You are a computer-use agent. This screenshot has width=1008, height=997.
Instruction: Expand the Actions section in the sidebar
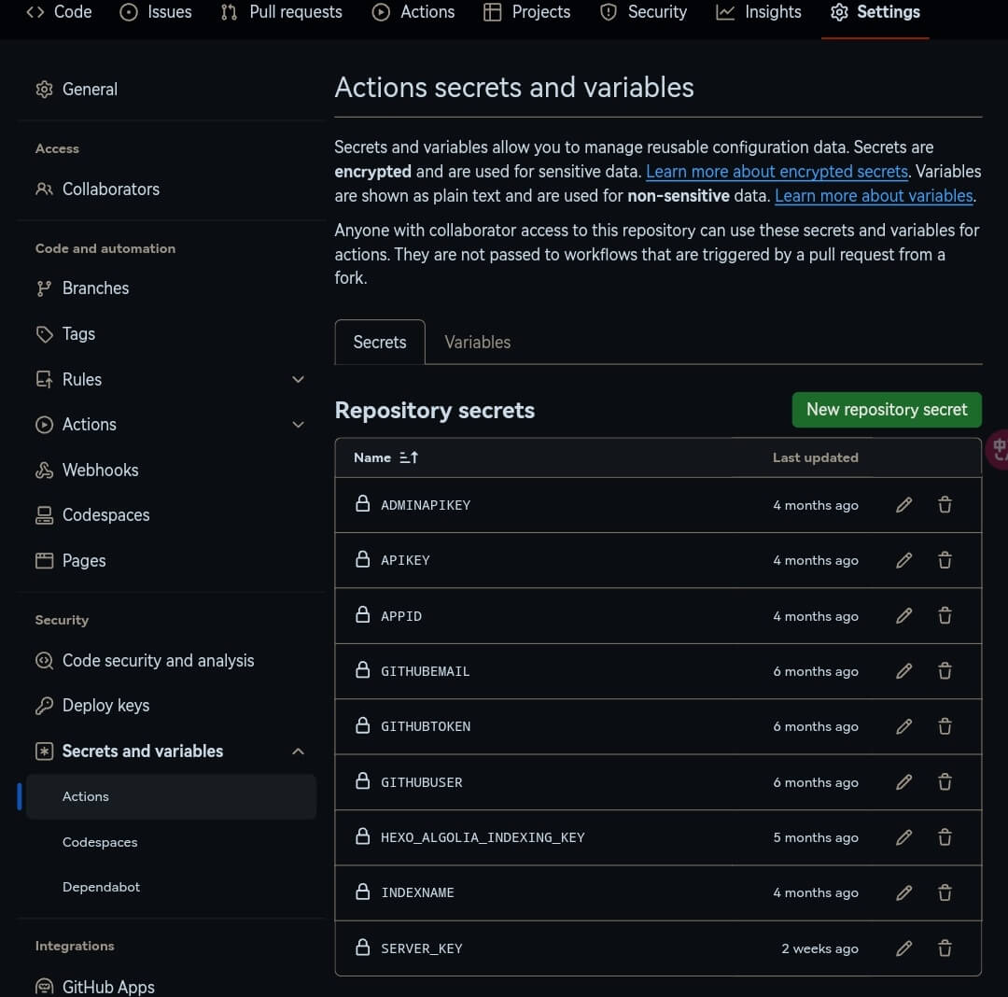[x=298, y=424]
